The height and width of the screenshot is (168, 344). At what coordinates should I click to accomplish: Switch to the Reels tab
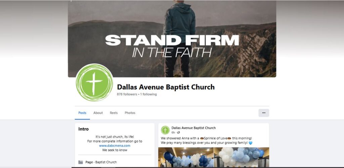114,113
